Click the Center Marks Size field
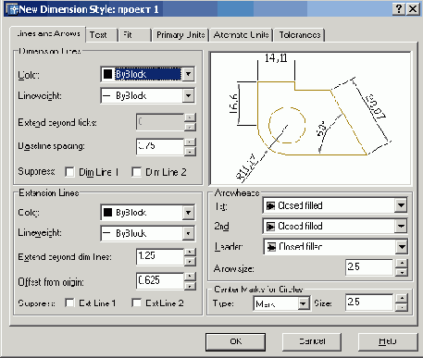 point(369,302)
